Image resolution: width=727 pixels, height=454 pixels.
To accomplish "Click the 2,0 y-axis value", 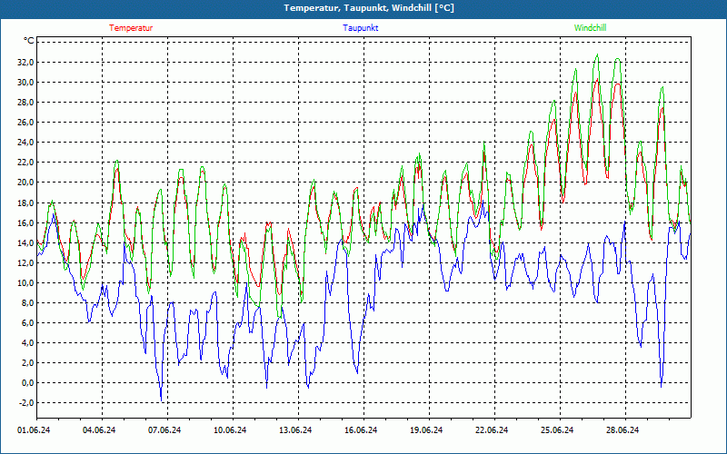I will pyautogui.click(x=27, y=362).
